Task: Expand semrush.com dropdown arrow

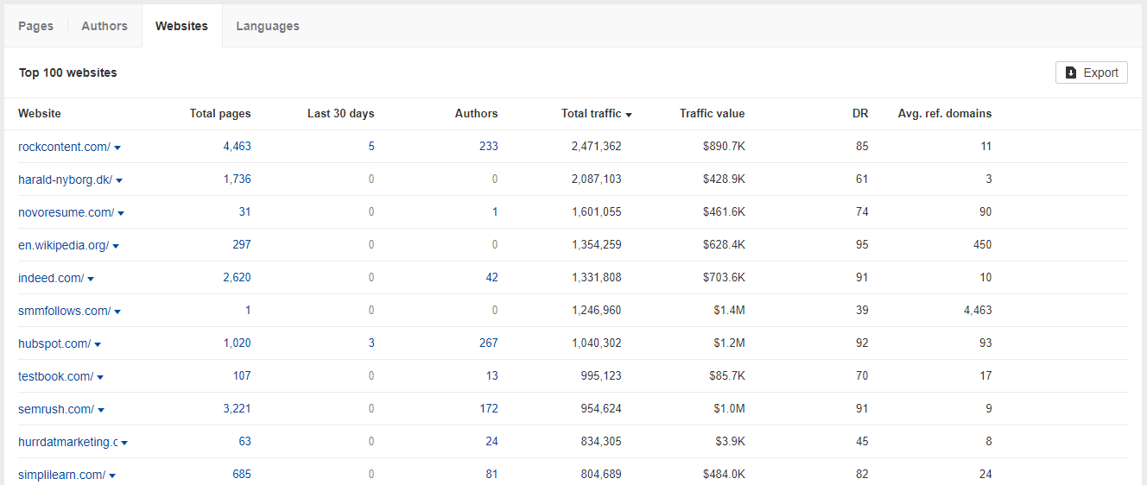Action: pos(101,410)
